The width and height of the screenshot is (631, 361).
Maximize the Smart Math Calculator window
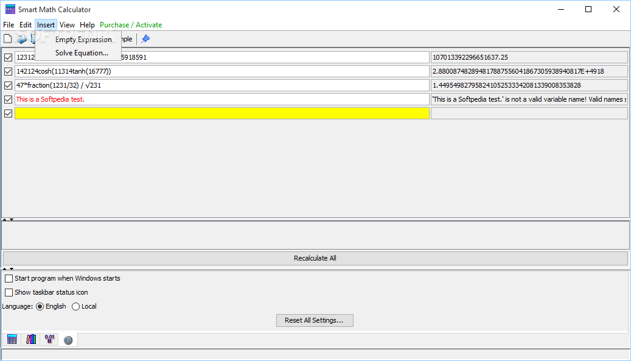588,9
